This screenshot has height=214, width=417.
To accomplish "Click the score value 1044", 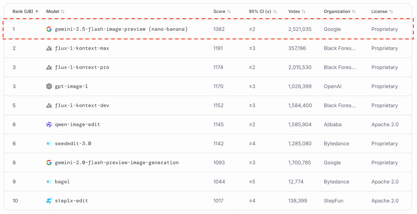I will click(219, 182).
